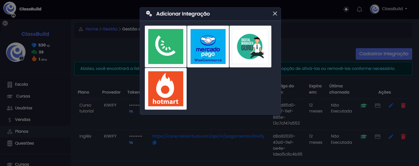The height and width of the screenshot is (166, 419).
Task: Edit the Inglês integration with the pencil
Action: click(x=391, y=137)
